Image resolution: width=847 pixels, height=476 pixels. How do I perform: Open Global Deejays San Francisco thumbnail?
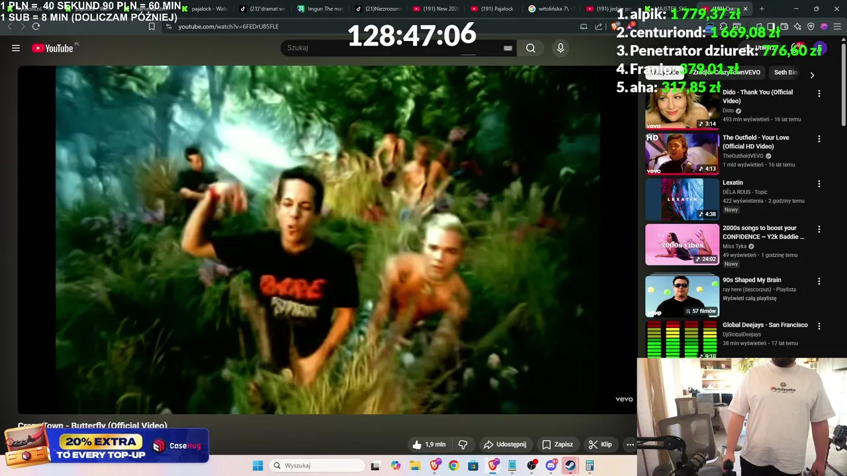click(x=682, y=339)
